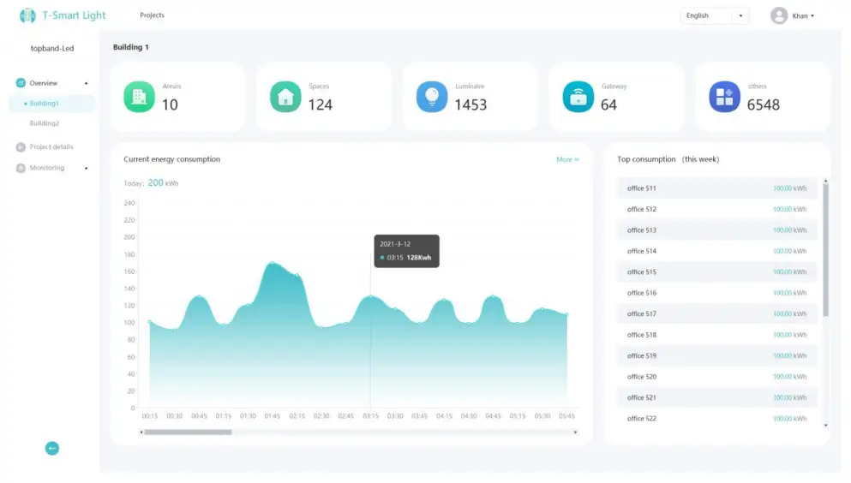Select Building2 in the sidebar
This screenshot has width=851, height=483.
click(45, 123)
